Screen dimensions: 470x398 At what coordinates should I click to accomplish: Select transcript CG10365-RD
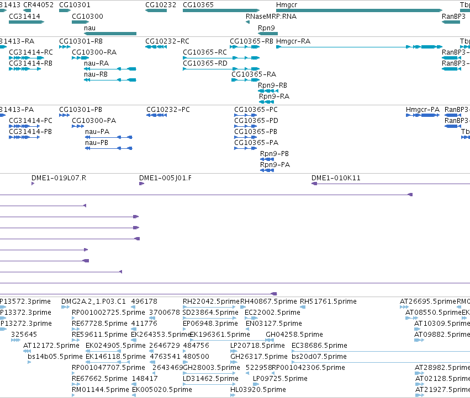205,63
